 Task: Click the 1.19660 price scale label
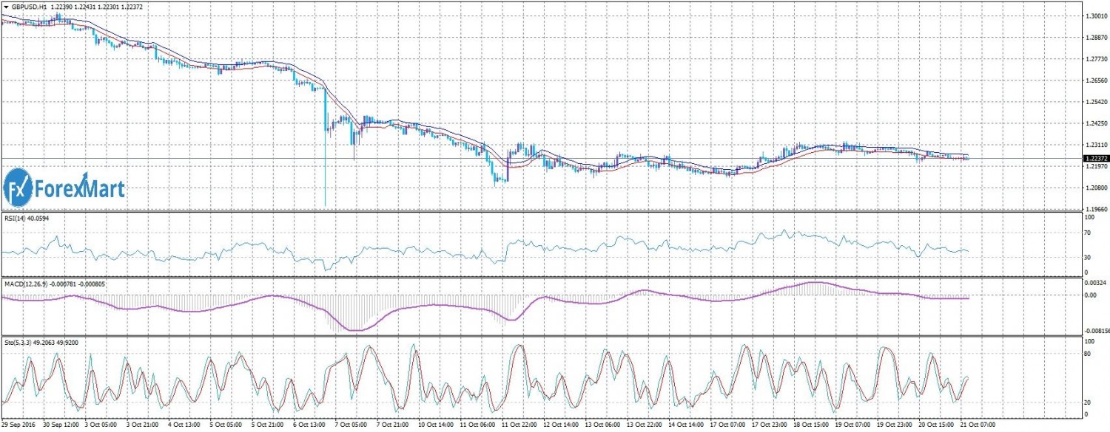pos(1094,209)
